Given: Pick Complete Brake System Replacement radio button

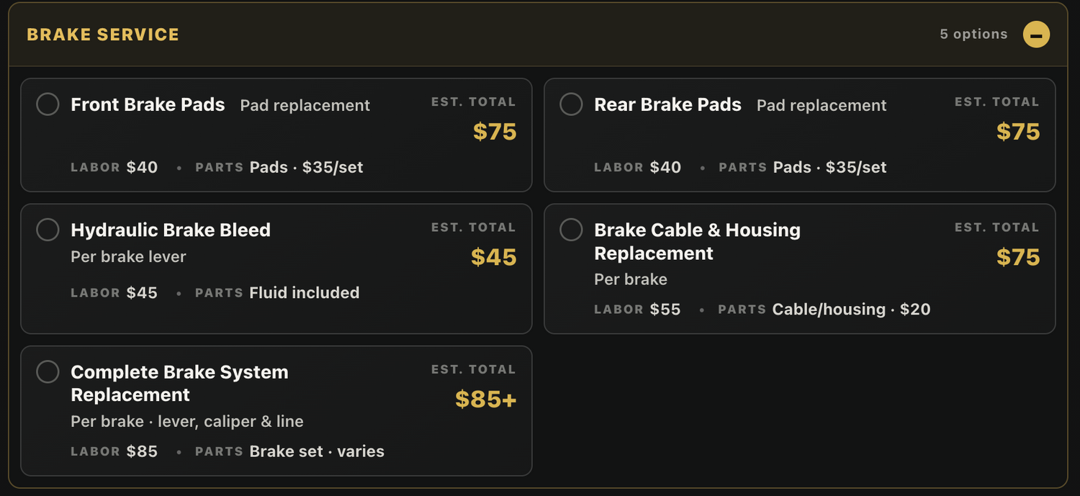Looking at the screenshot, I should [48, 371].
